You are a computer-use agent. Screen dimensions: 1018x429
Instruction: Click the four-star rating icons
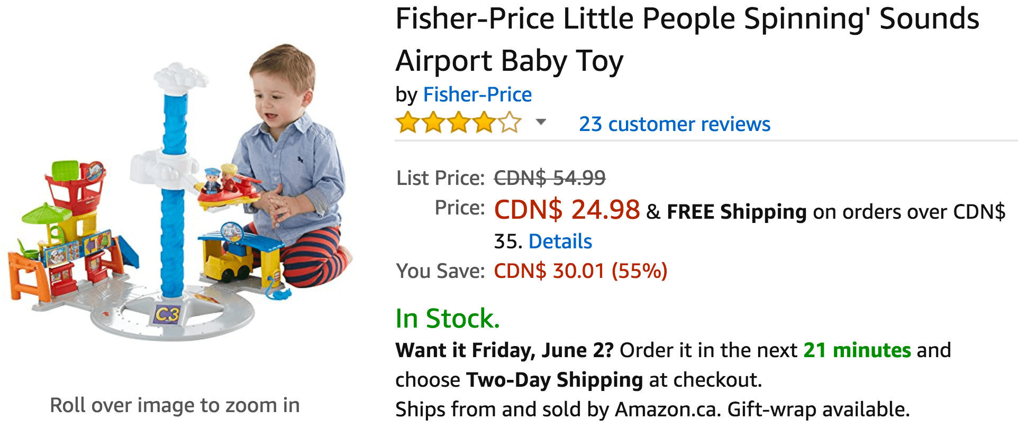tap(458, 123)
